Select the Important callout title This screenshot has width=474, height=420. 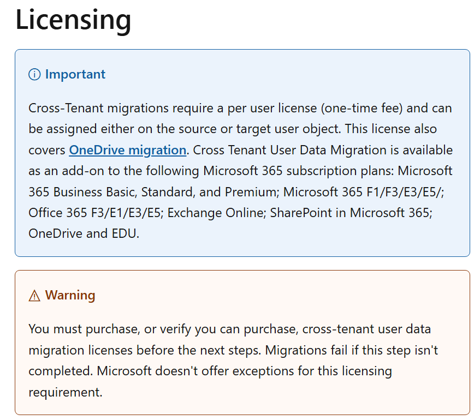click(x=75, y=75)
